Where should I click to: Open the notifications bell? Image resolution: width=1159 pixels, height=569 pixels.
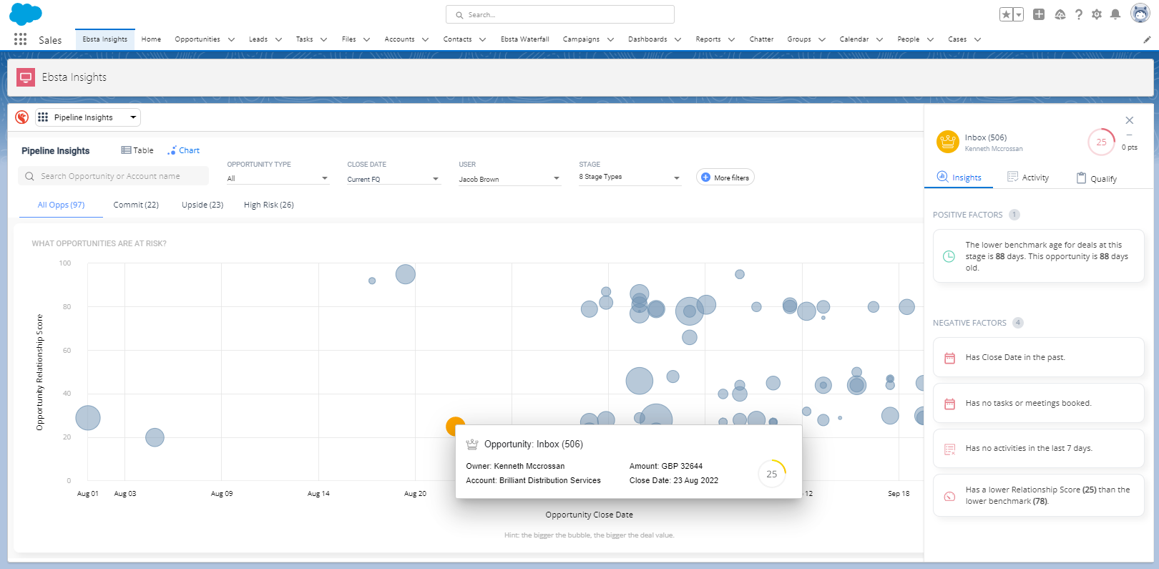1115,14
